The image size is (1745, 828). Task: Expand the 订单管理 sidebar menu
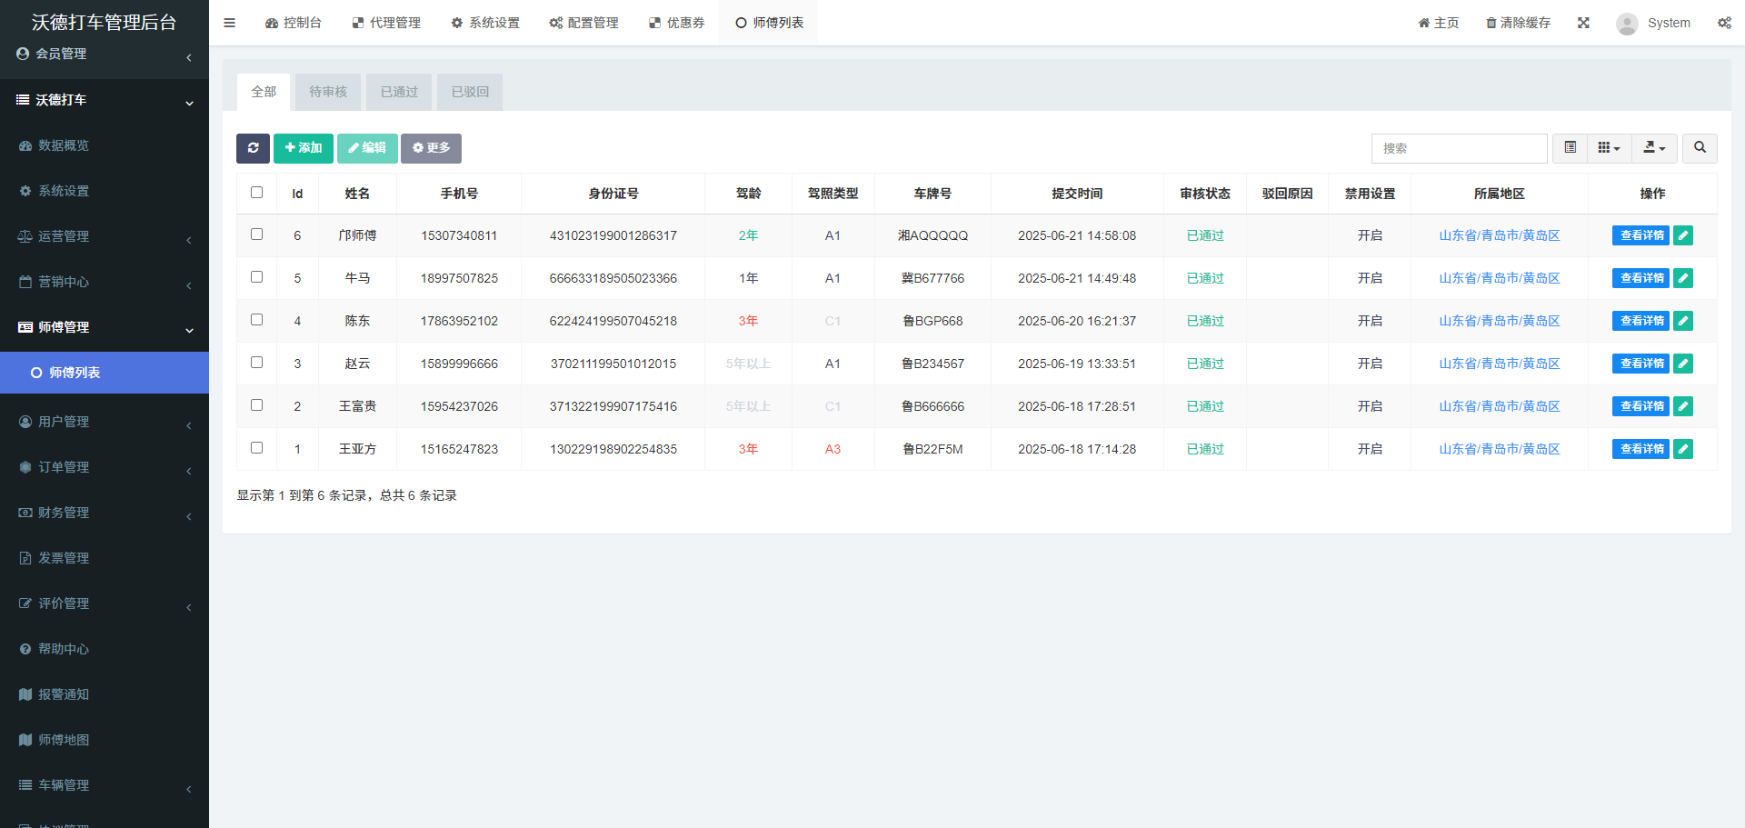coord(105,467)
